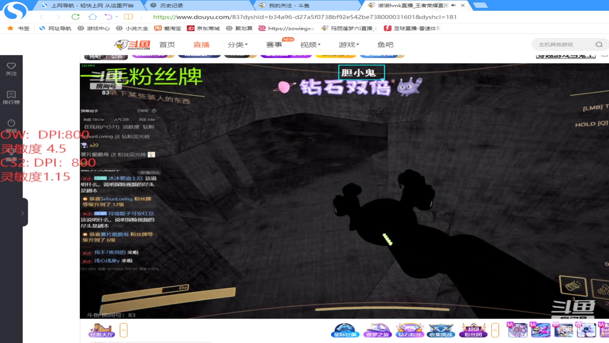Image resolution: width=609 pixels, height=343 pixels.
Task: Click the browser forward arrow
Action: pos(58,17)
